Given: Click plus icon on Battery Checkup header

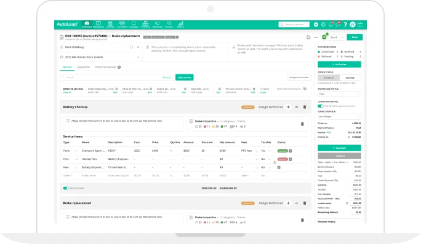Looking at the screenshot, I should pos(288,107).
